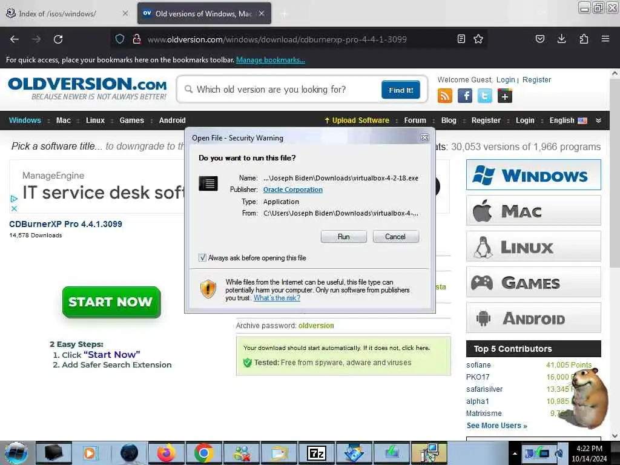Image resolution: width=620 pixels, height=465 pixels.
Task: Open the RSS feed icon
Action: 445,96
